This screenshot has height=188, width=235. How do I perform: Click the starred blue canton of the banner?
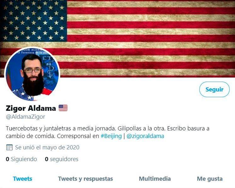pyautogui.click(x=33, y=21)
